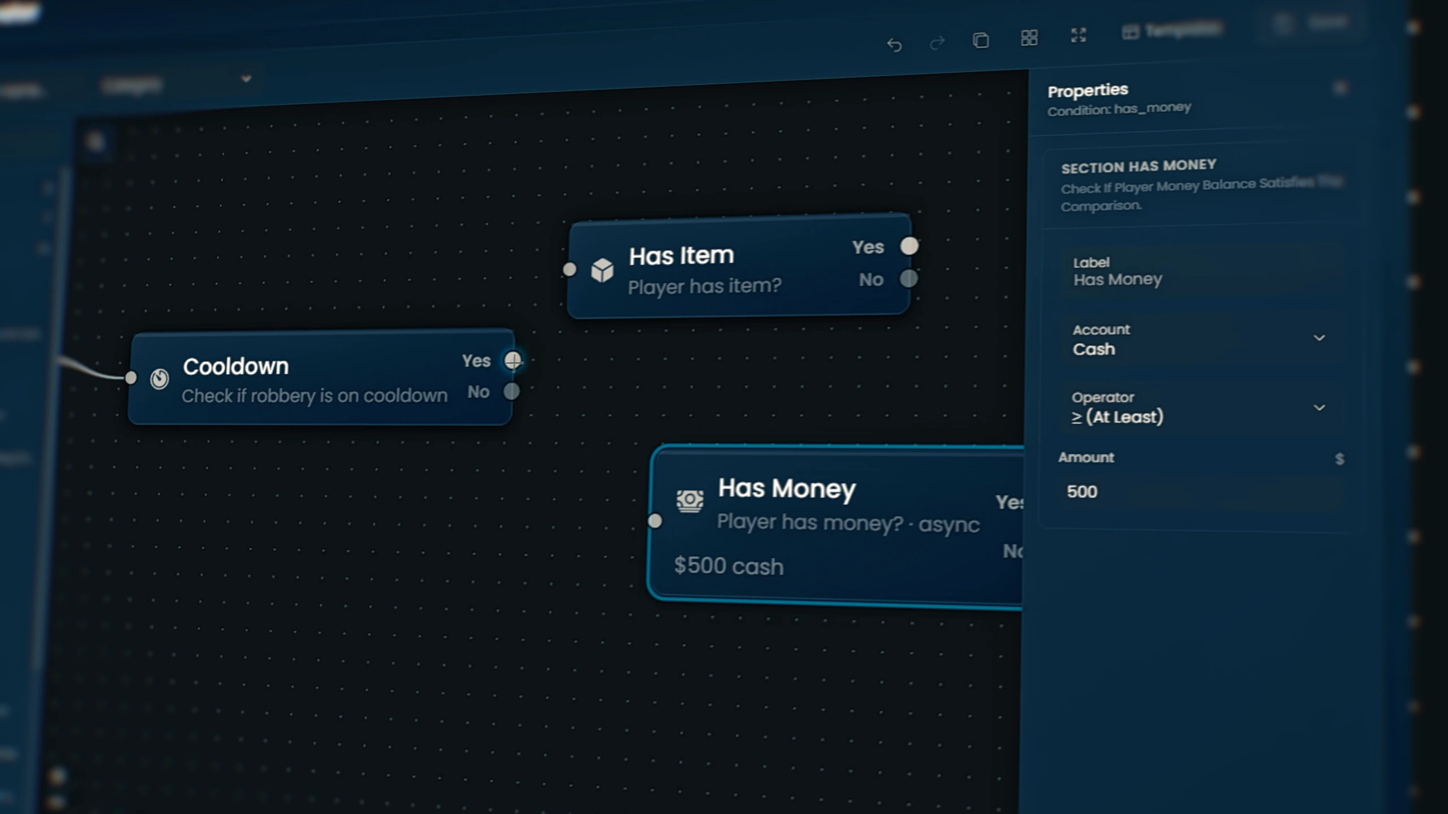Click the undo arrow icon
The height and width of the screenshot is (814, 1448).
pyautogui.click(x=894, y=45)
